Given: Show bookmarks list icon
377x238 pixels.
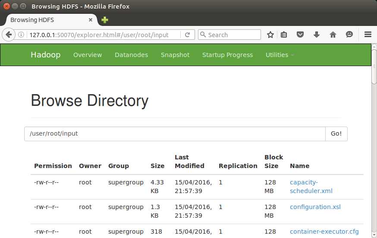Looking at the screenshot, I should click(x=284, y=35).
